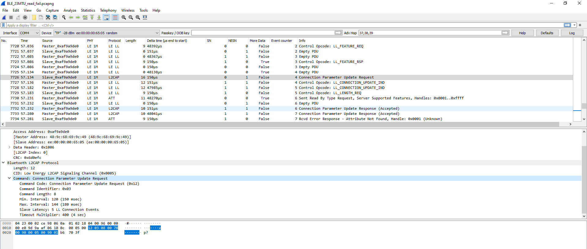Screen dimensions: 587x249
Task: Open a capture file with folder icon
Action: (34, 17)
